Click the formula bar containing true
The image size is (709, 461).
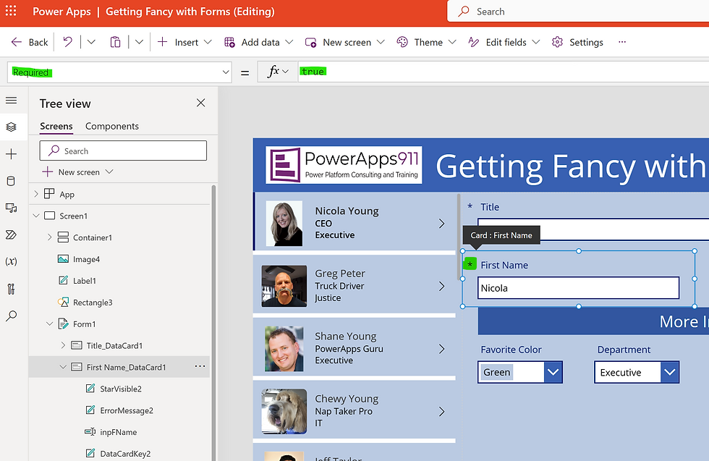coord(504,72)
